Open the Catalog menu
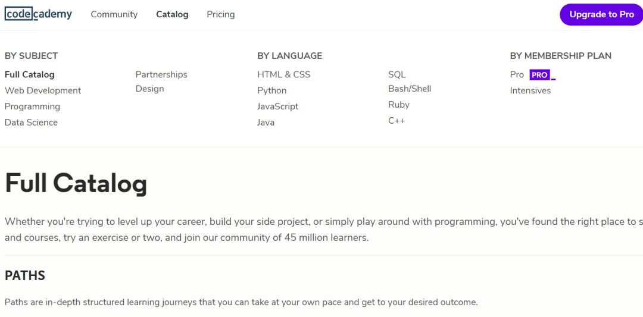Viewport: 643px width, 317px height. coord(172,14)
